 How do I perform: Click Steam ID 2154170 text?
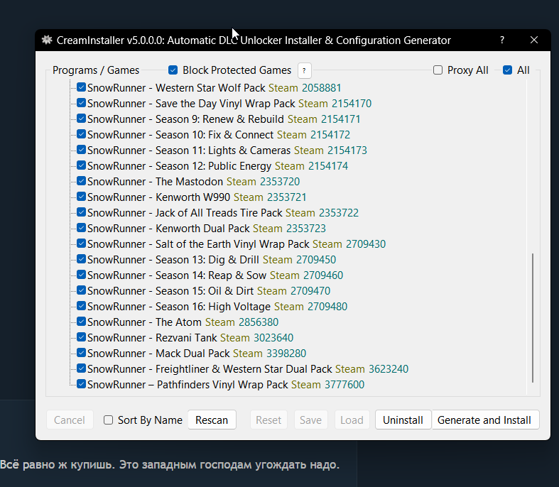pyautogui.click(x=352, y=104)
